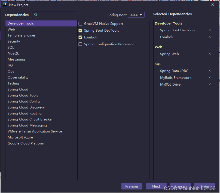Screen dimensions: 220x193
Task: Click Lombok in the selected dependencies panel
Action: 167,37
